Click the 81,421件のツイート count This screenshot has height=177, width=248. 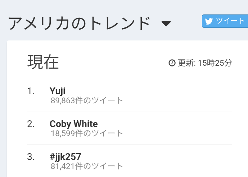click(87, 166)
